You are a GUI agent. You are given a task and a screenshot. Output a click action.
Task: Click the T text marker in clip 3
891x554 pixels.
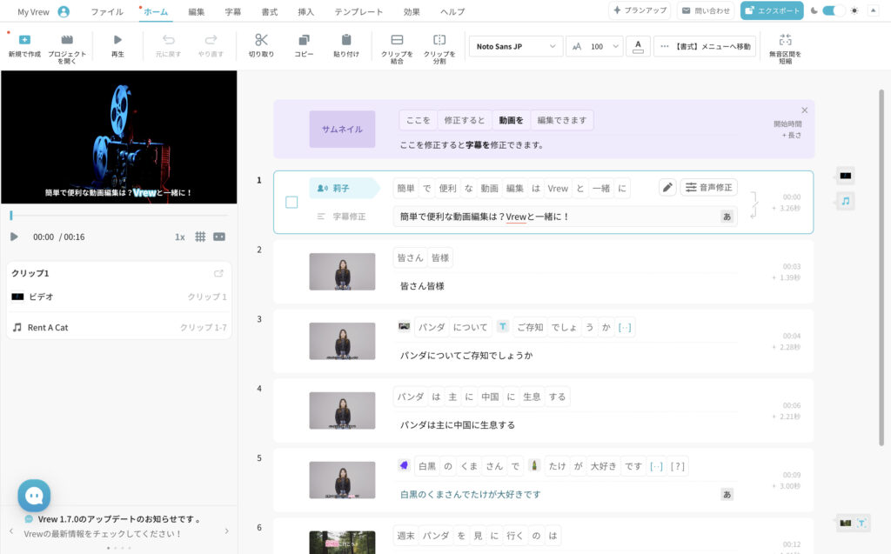click(x=502, y=326)
